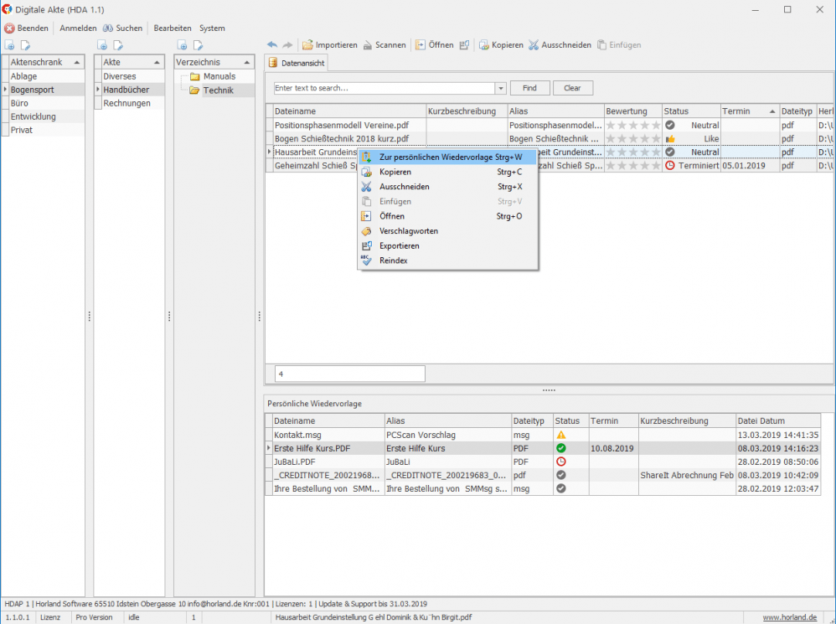Add a new Akte with the plus icon

tap(102, 45)
